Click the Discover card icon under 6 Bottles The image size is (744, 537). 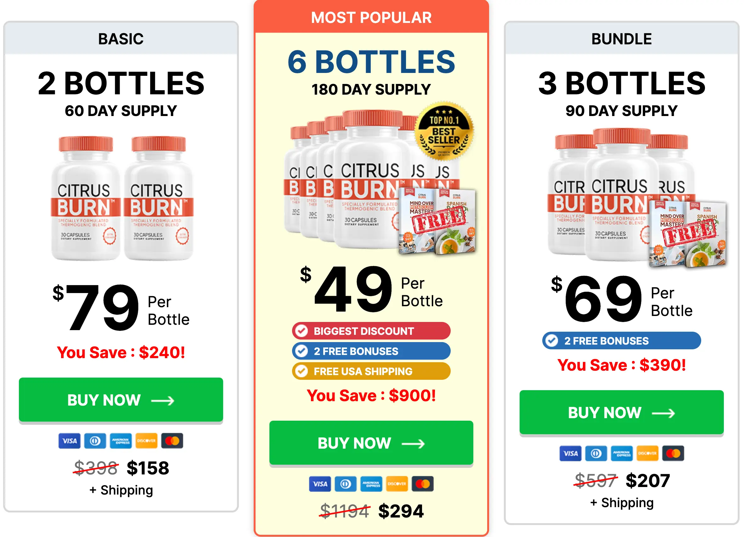click(x=397, y=484)
